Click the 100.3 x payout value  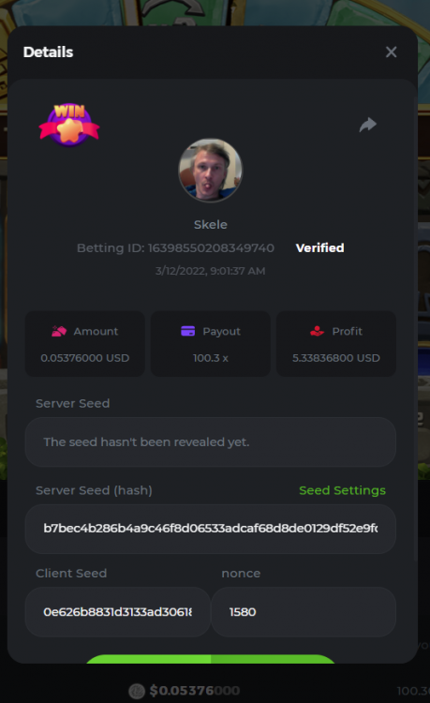click(211, 358)
